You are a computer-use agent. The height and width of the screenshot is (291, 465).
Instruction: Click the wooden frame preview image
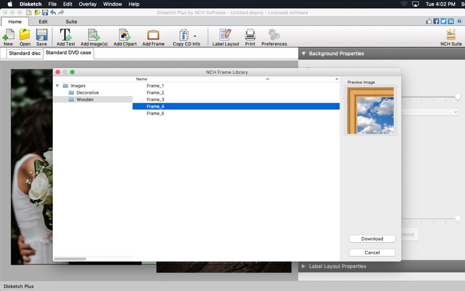371,110
